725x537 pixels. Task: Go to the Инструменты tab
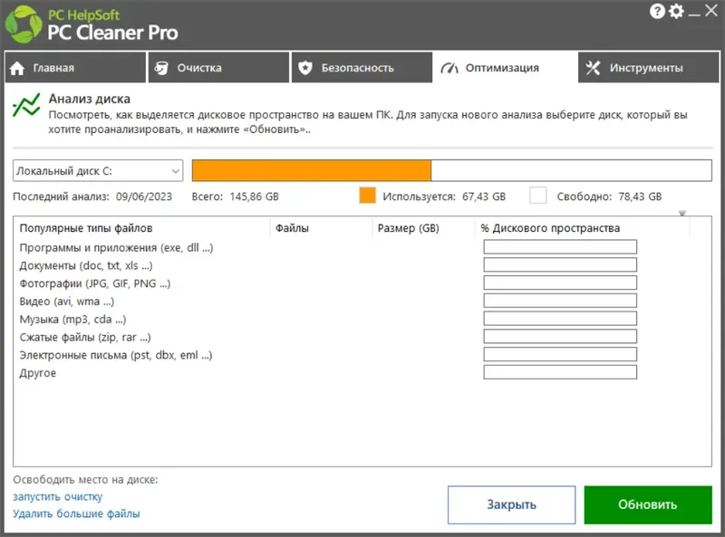[x=649, y=68]
